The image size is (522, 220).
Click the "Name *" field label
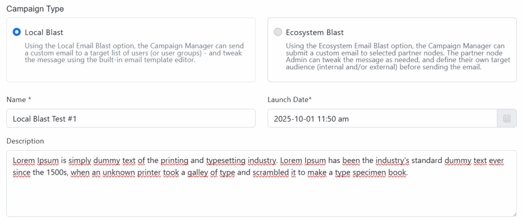pyautogui.click(x=19, y=99)
